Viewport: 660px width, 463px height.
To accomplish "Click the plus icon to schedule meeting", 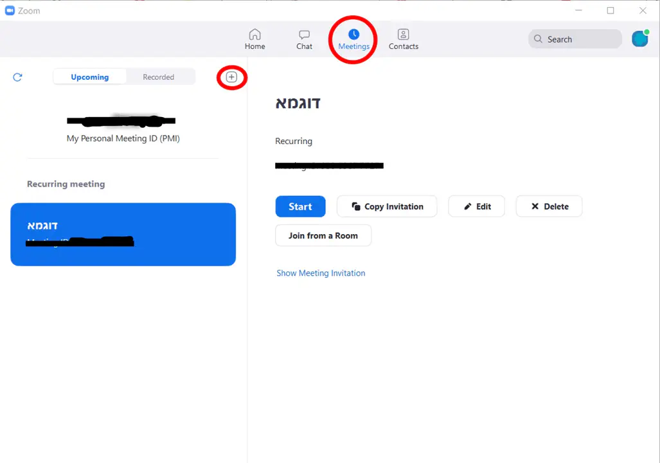I will point(231,77).
